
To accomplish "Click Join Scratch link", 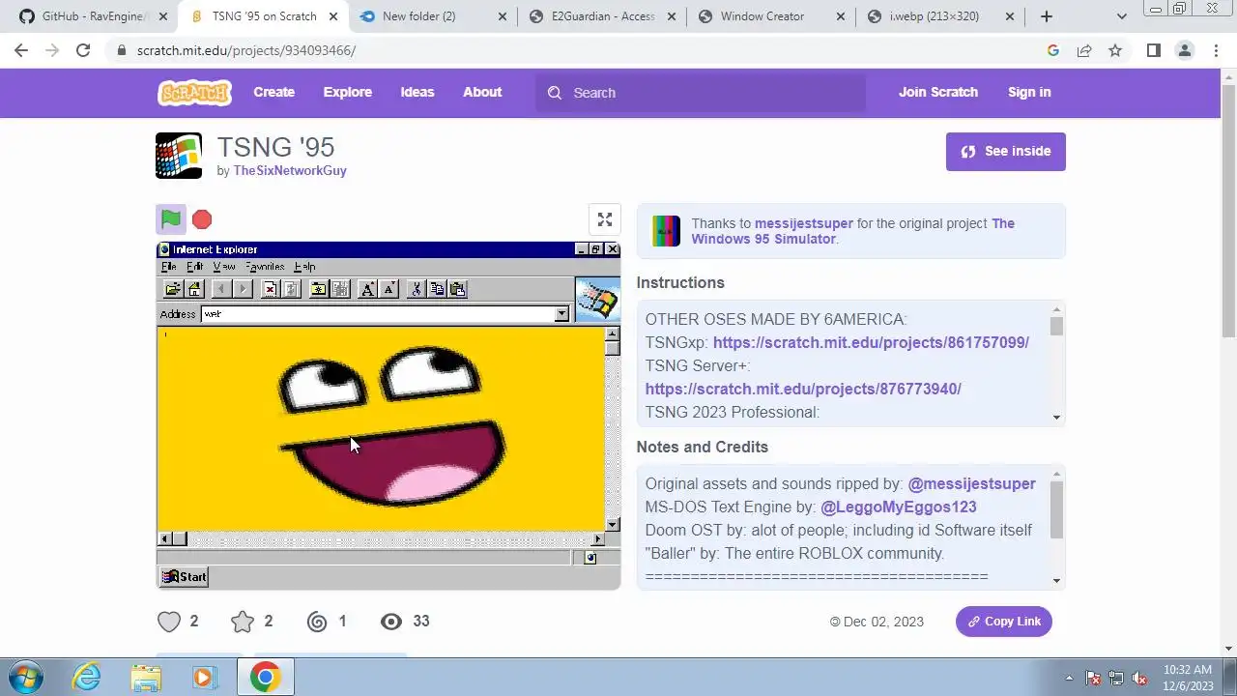I will [938, 93].
